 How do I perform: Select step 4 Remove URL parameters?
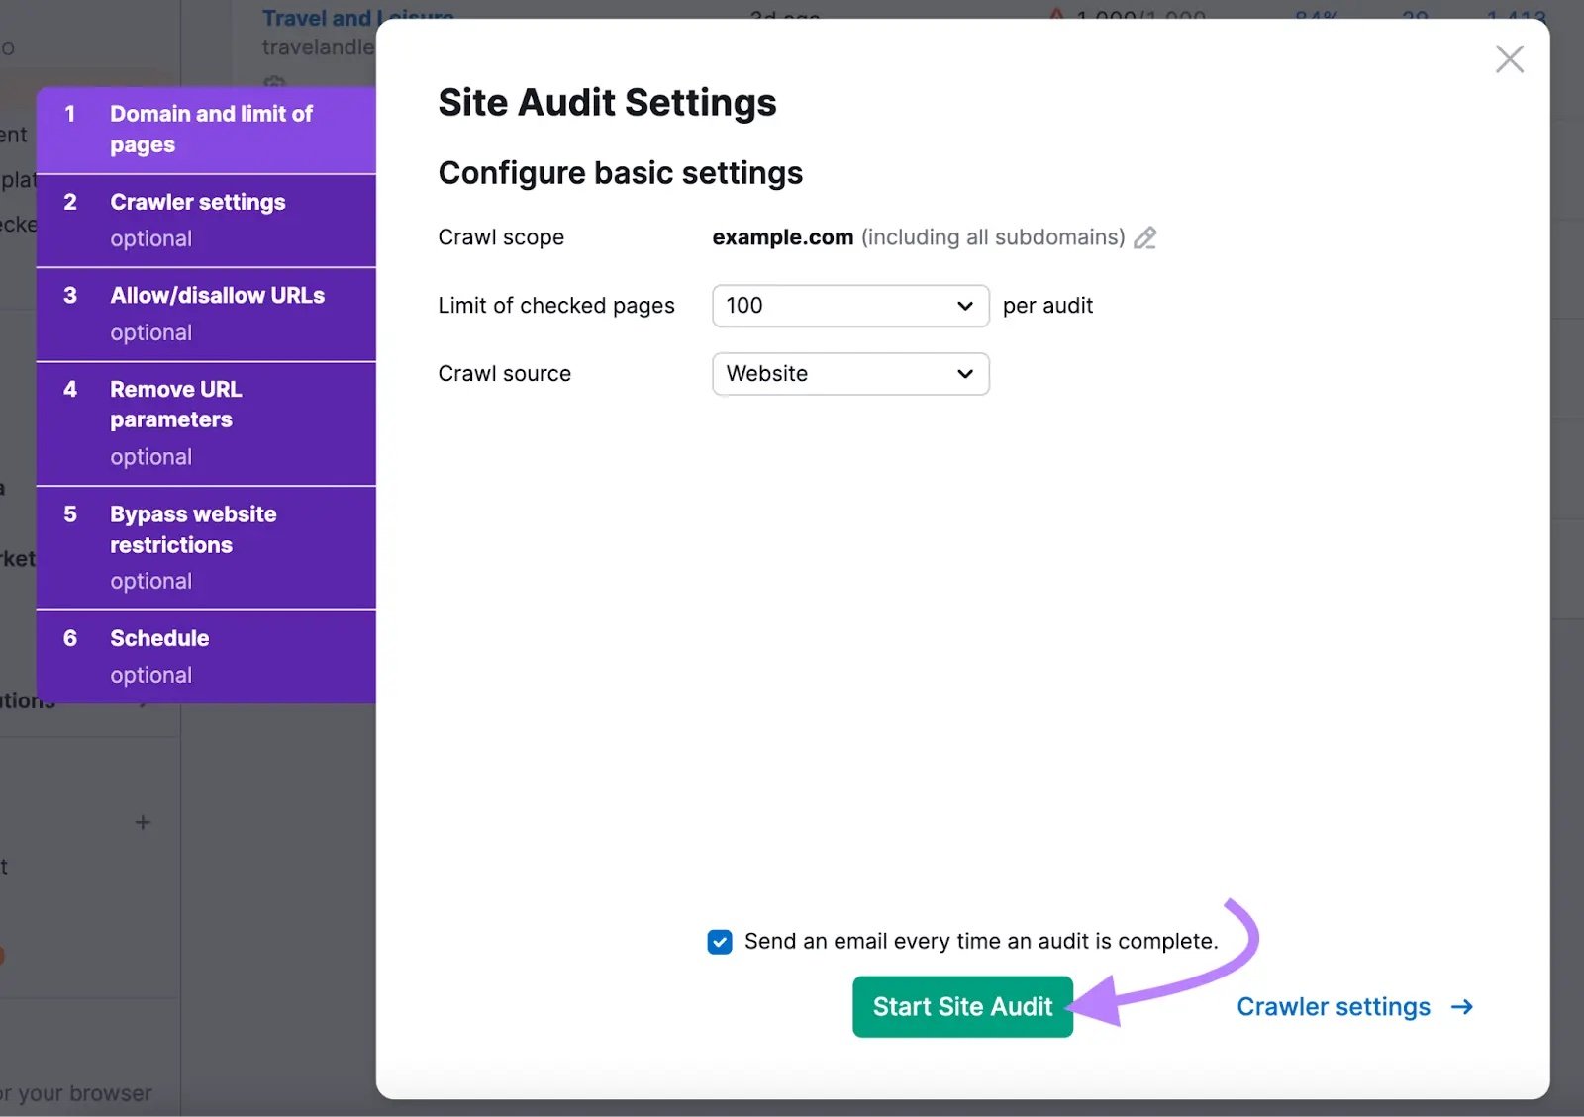pos(207,422)
